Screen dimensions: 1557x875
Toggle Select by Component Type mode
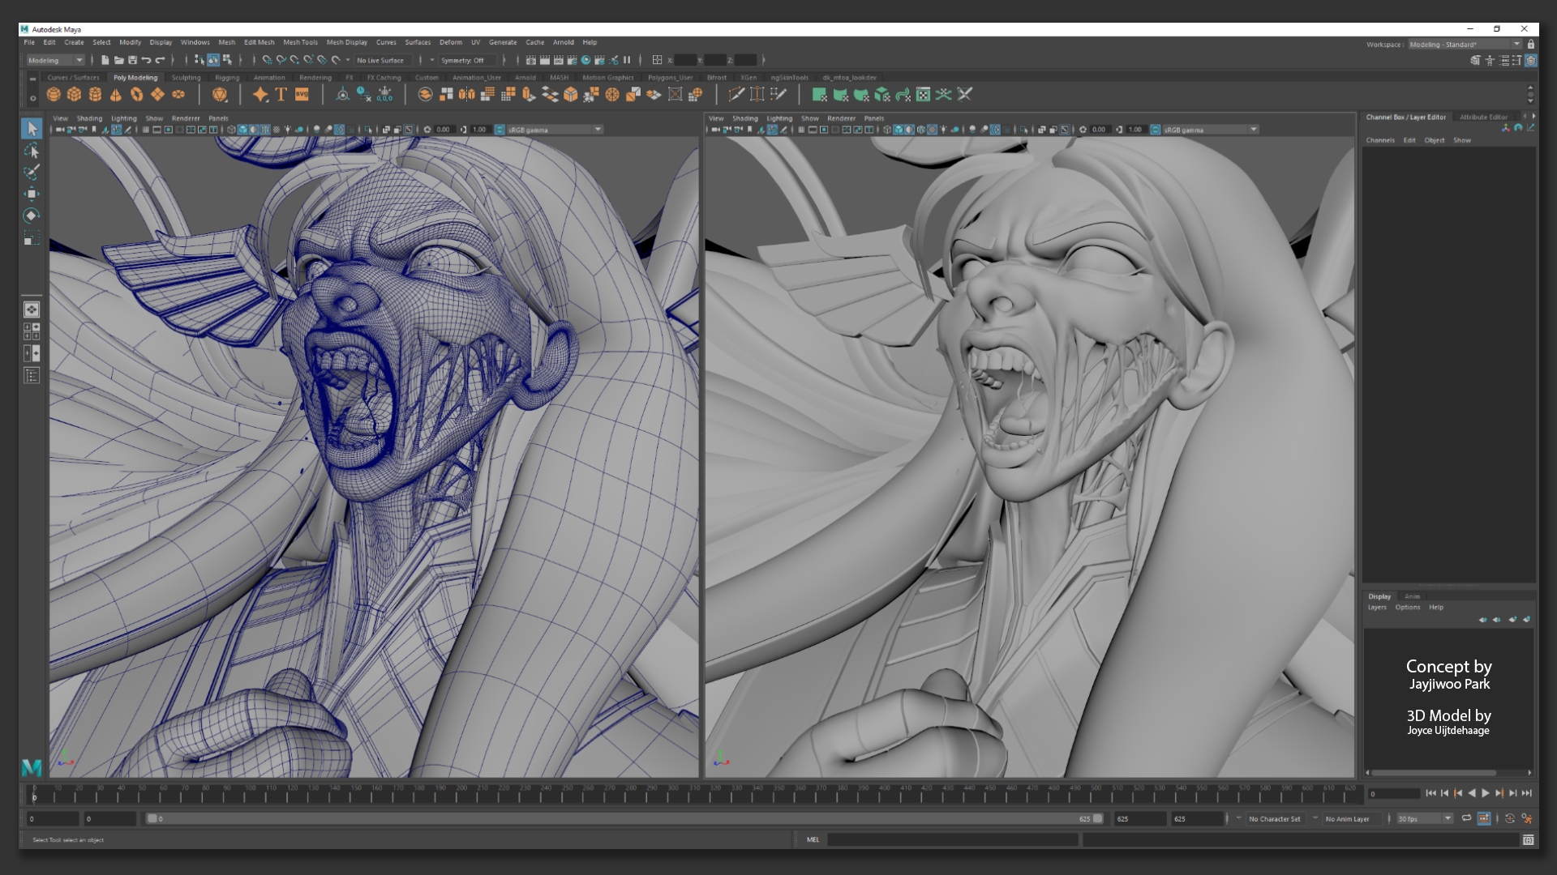(227, 60)
